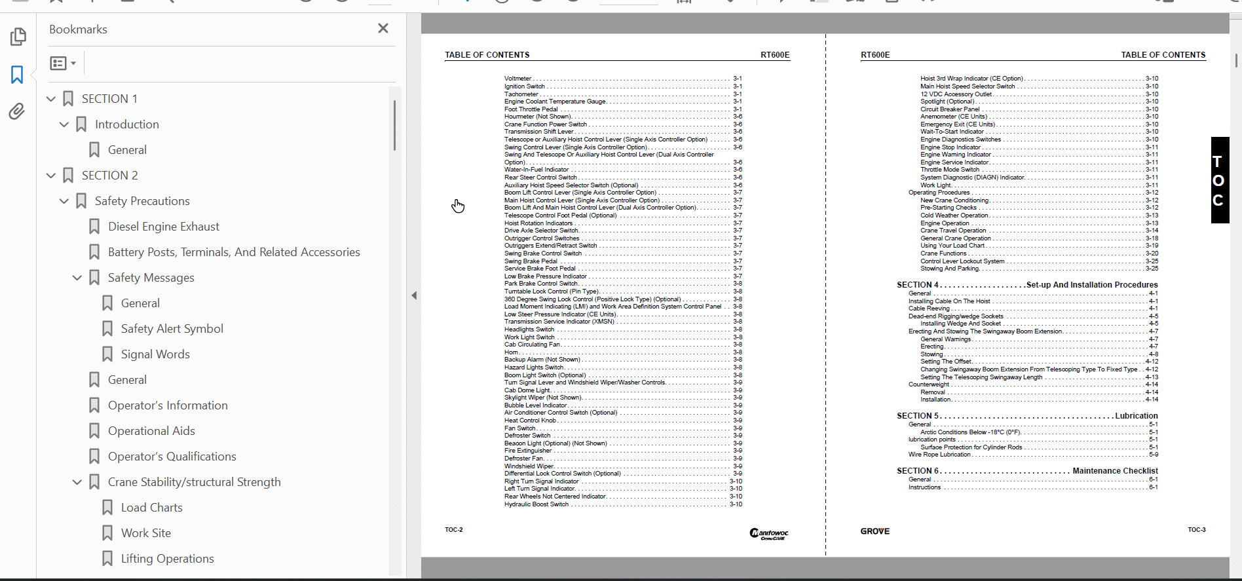Click the Swing Brake Pedal entry
Viewport: 1242px width, 581px height.
pyautogui.click(x=623, y=261)
